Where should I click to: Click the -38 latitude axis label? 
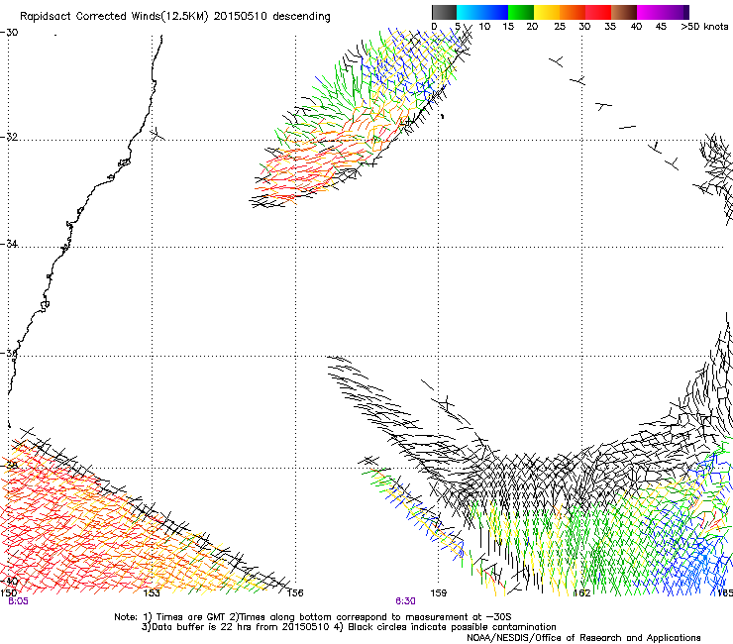tap(9, 465)
